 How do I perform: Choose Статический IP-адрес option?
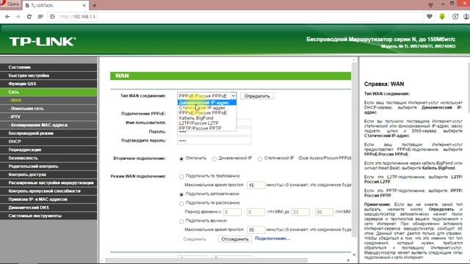(207, 108)
